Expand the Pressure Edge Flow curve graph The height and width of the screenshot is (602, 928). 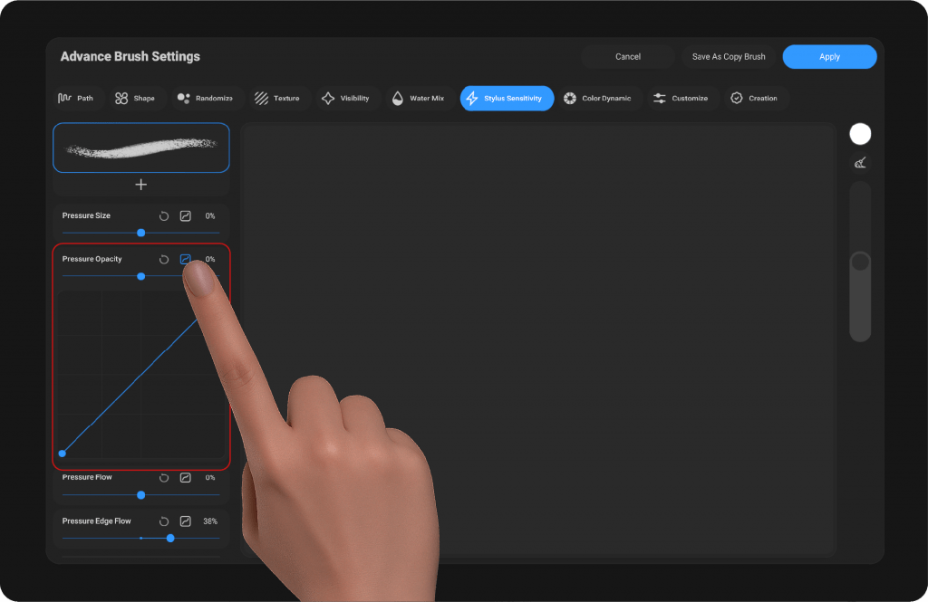[x=186, y=521]
